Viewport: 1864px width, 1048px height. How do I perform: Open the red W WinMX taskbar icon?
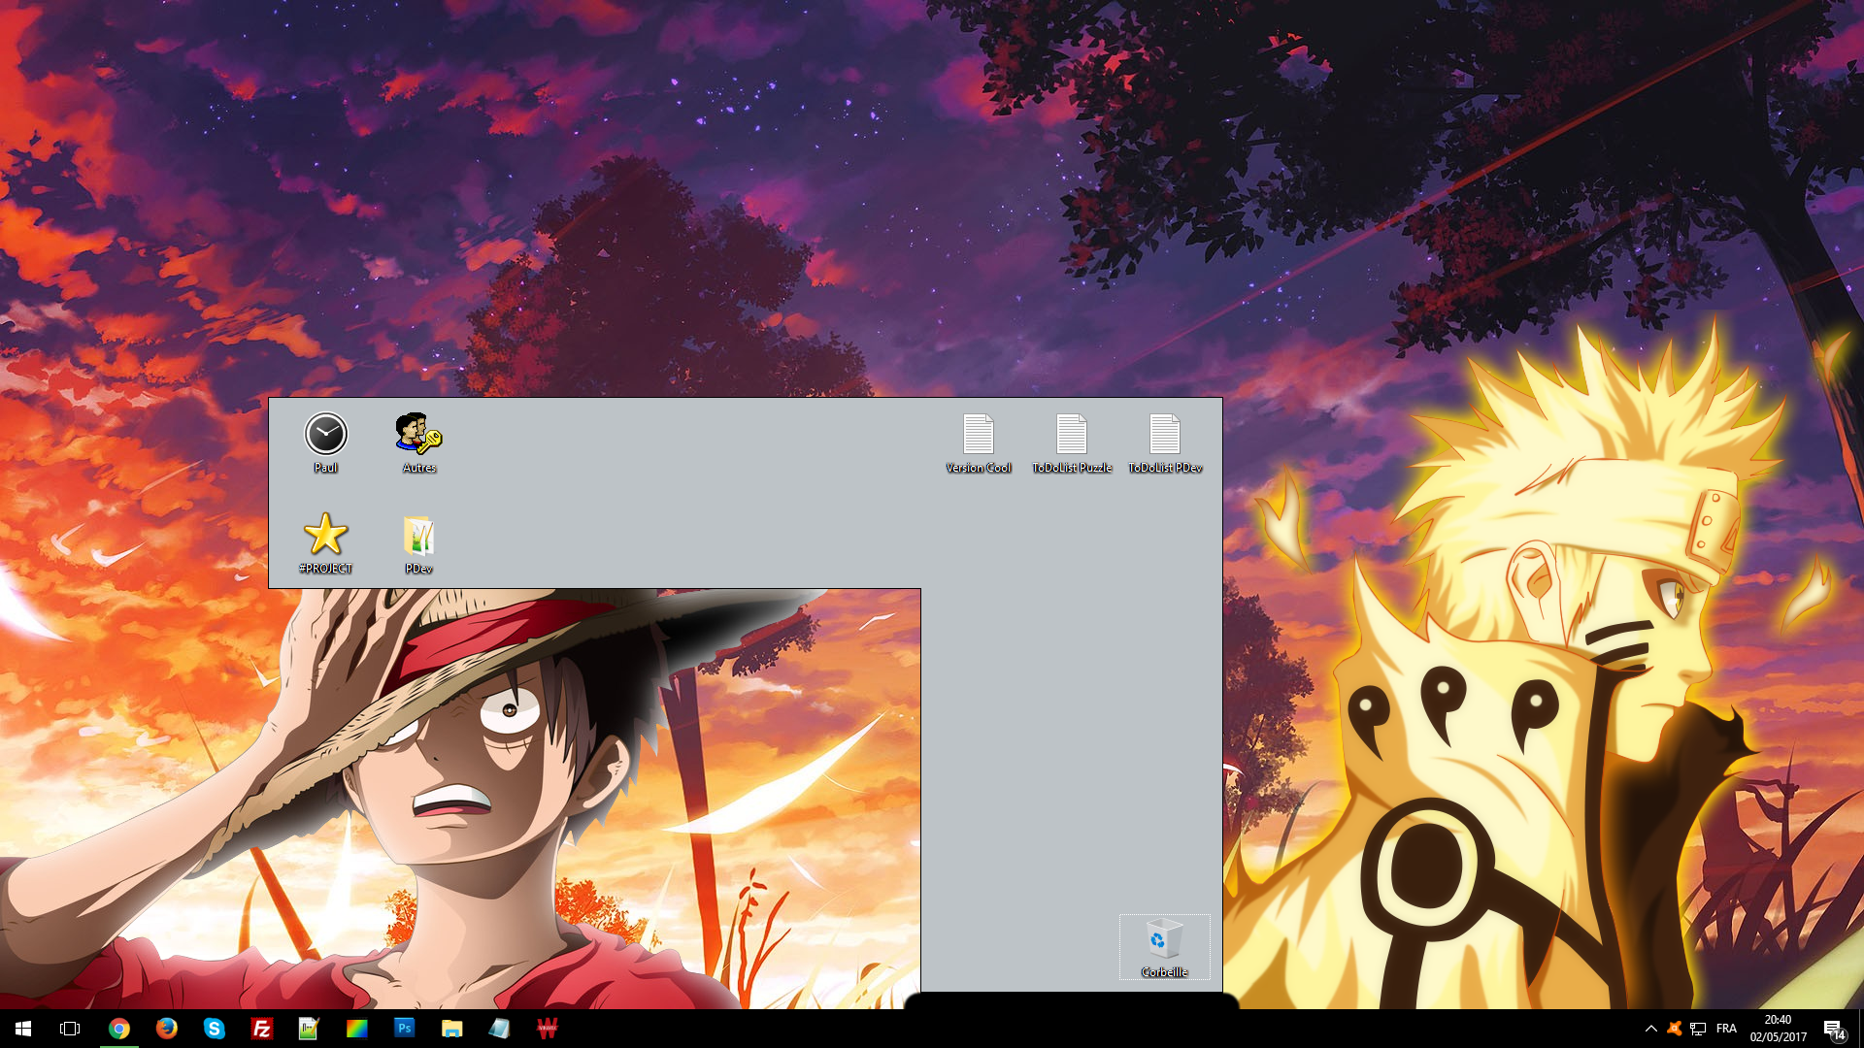click(547, 1029)
